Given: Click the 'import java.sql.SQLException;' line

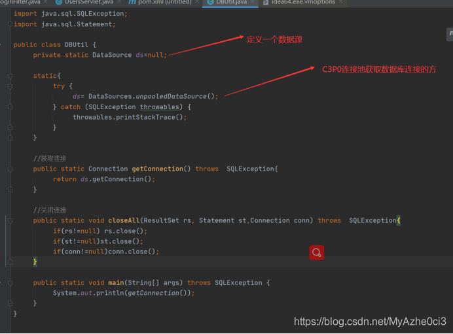Looking at the screenshot, I should 71,14.
